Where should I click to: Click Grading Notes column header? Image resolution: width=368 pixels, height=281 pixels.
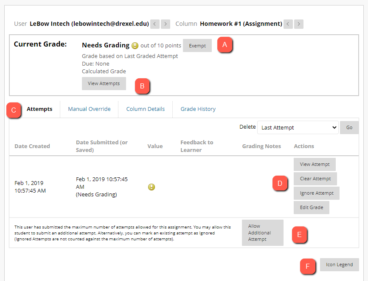click(261, 146)
